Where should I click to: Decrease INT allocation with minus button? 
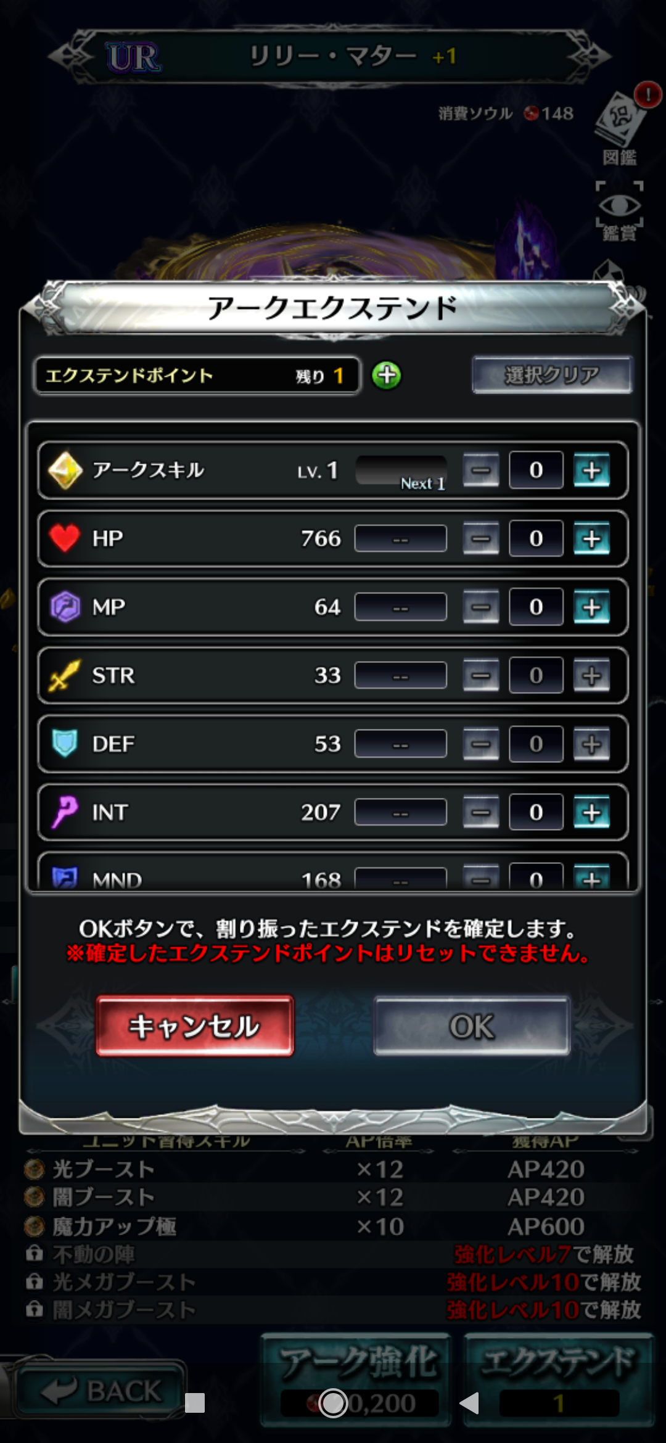481,813
